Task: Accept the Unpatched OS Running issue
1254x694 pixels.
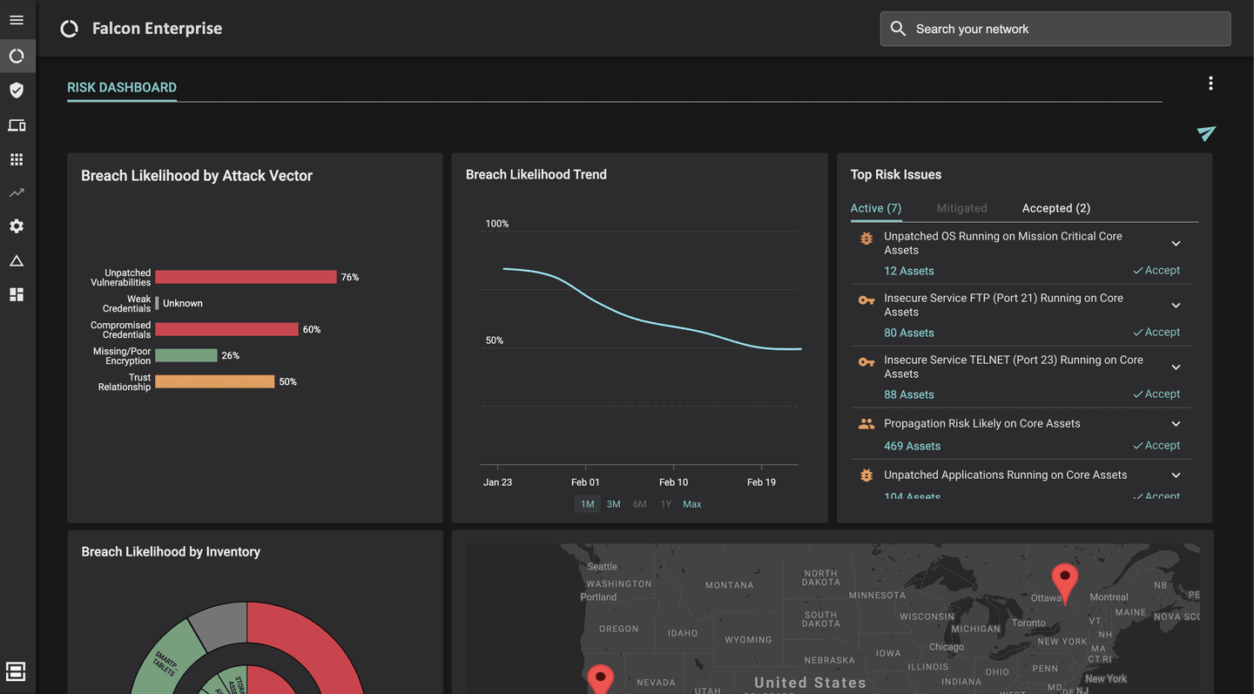Action: pyautogui.click(x=1156, y=270)
